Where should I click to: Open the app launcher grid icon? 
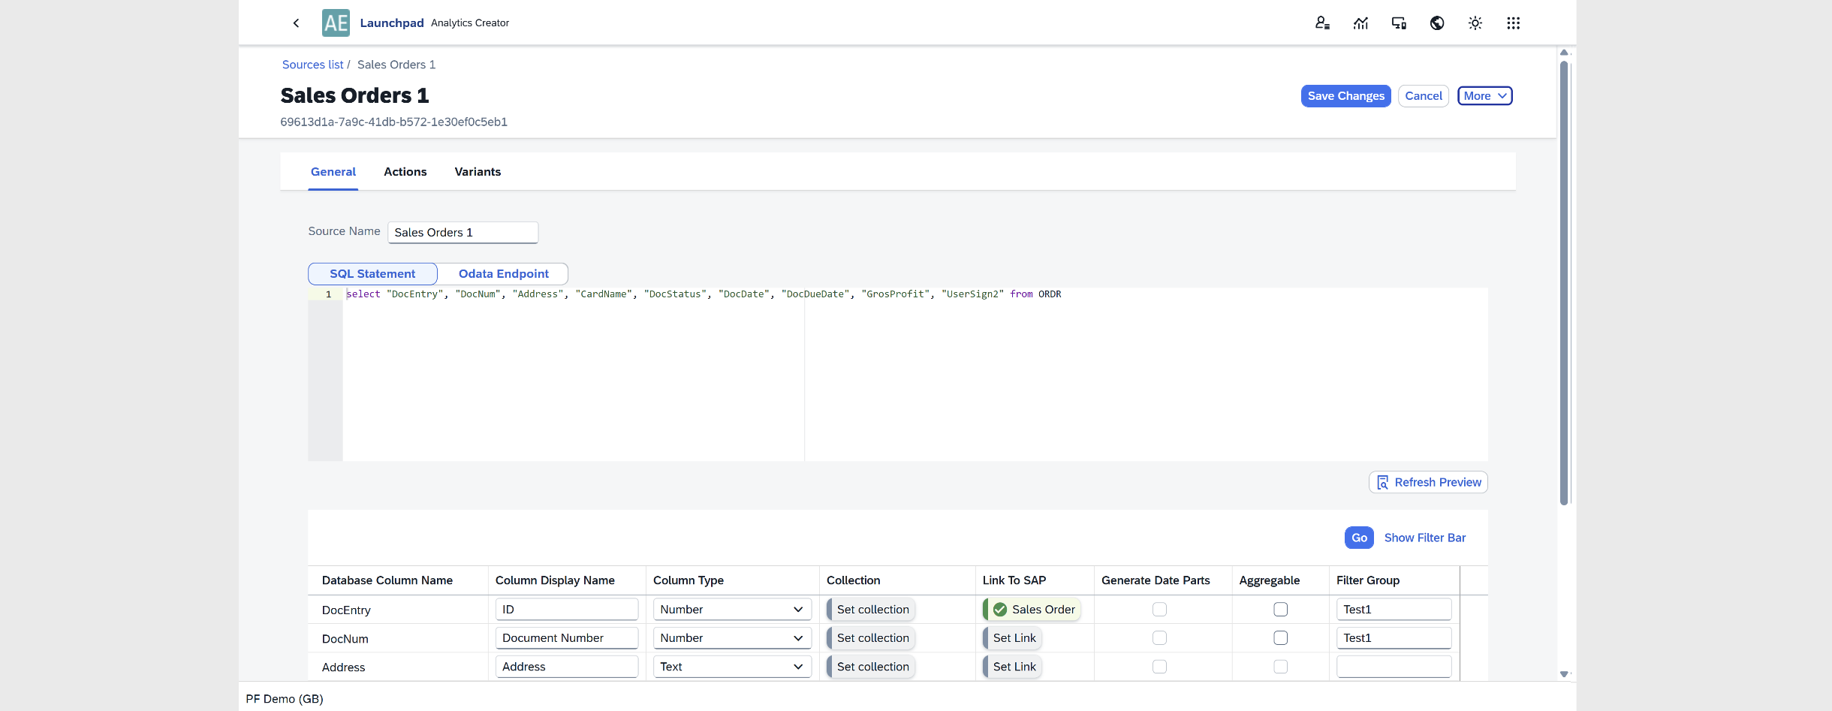(1513, 23)
